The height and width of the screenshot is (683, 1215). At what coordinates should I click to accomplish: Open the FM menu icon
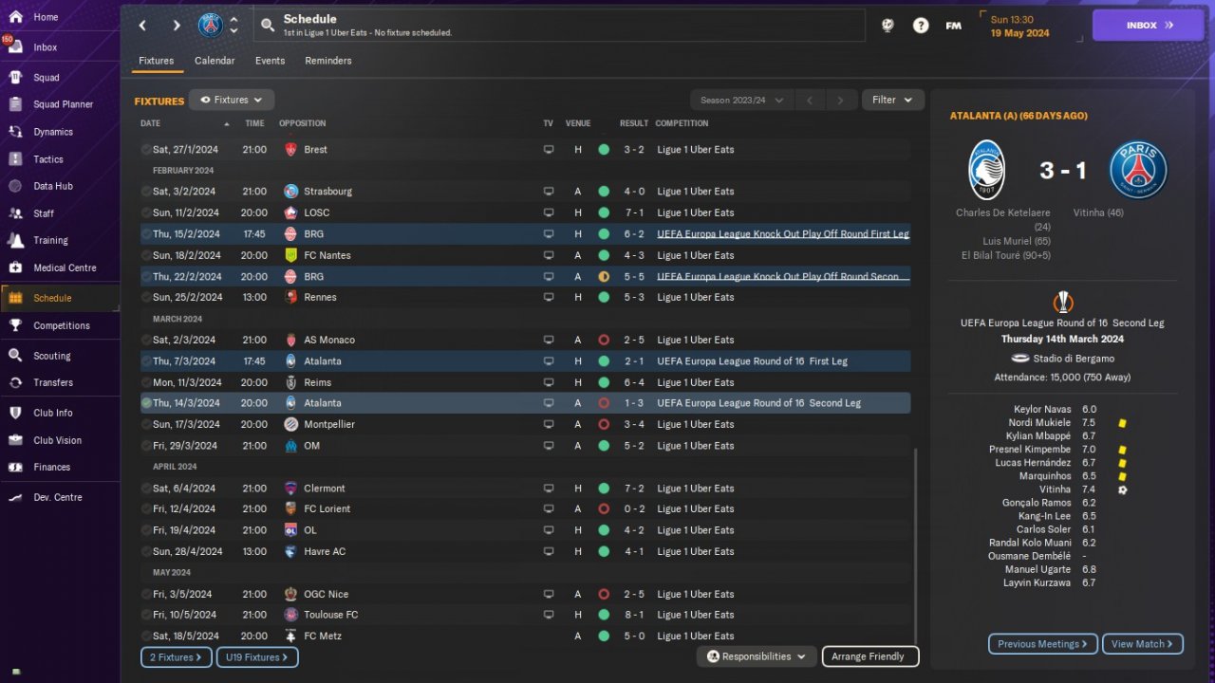[x=954, y=26]
